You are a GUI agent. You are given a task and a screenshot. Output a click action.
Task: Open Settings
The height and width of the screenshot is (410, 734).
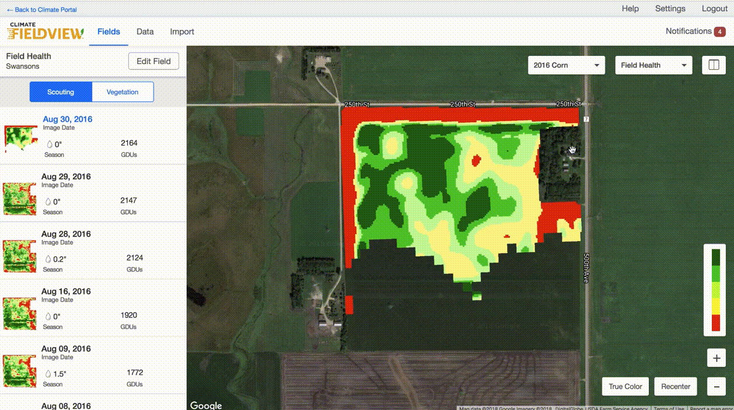(x=670, y=9)
